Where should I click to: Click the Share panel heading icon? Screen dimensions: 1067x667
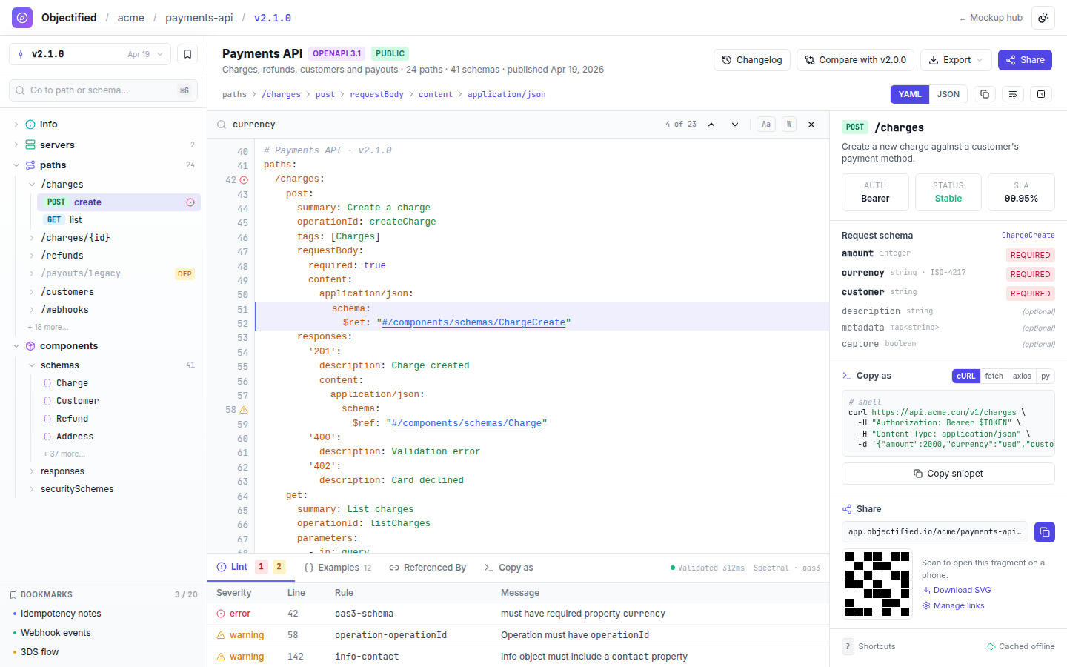847,509
